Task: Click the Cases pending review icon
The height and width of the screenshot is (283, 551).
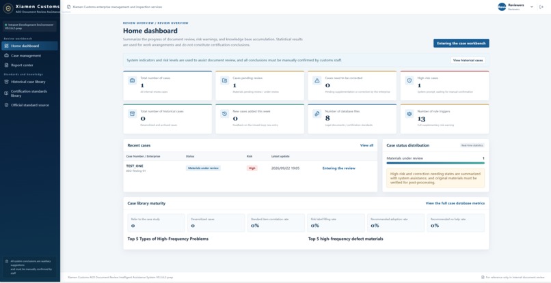Action: pyautogui.click(x=224, y=80)
